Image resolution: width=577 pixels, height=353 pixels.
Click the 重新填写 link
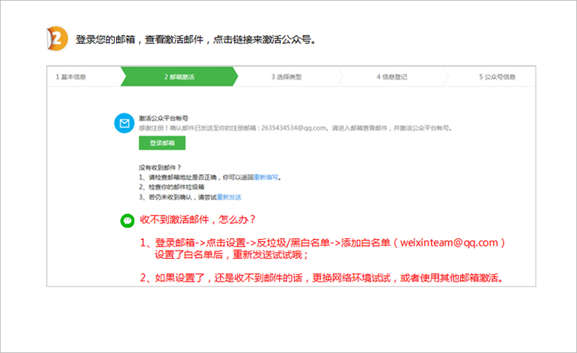(x=266, y=177)
